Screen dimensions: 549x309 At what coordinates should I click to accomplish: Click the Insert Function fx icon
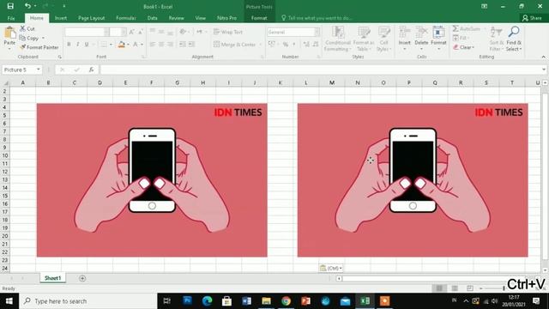92,70
